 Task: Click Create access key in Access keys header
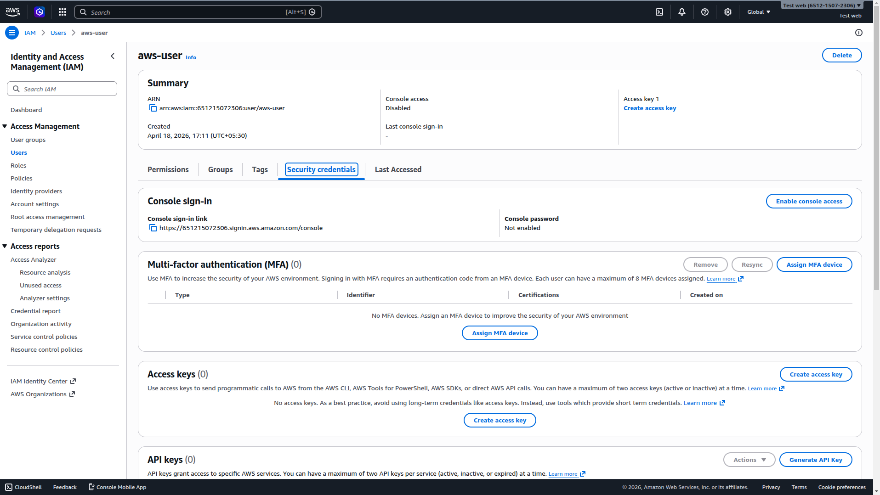[x=816, y=374]
